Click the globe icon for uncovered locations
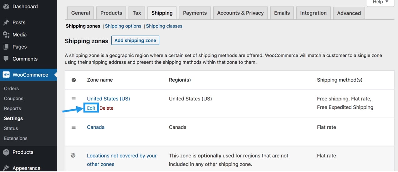This screenshot has width=398, height=172. (73, 155)
